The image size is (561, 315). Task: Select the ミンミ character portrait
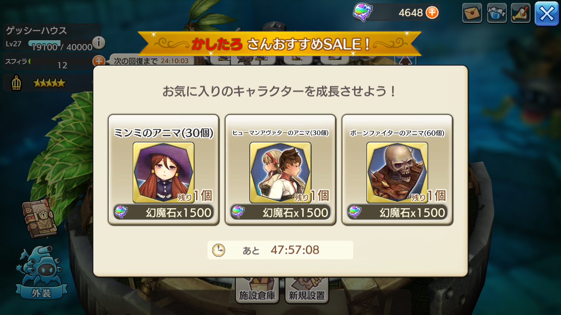pos(163,172)
